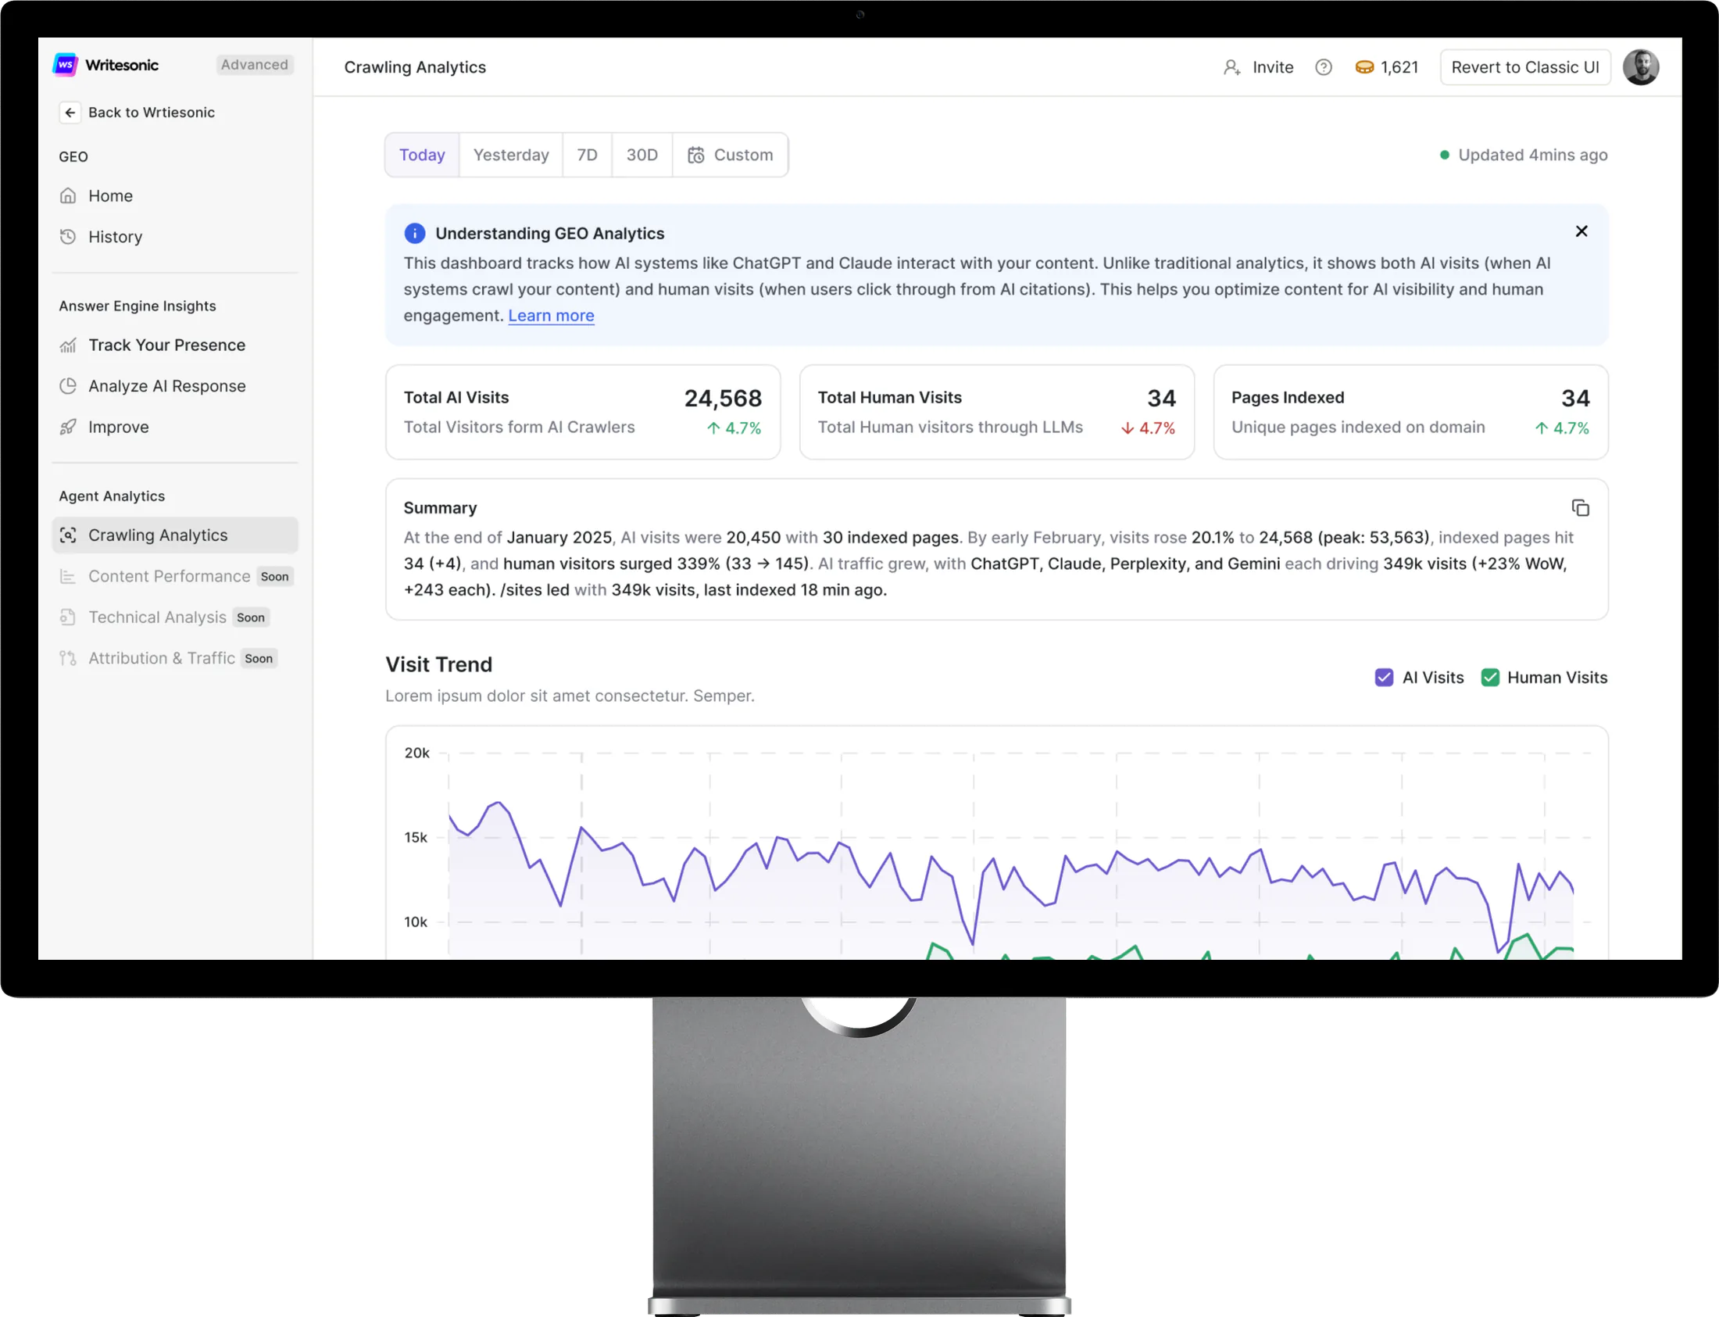The height and width of the screenshot is (1317, 1719).
Task: Click Content Performance sidebar item
Action: (x=175, y=576)
